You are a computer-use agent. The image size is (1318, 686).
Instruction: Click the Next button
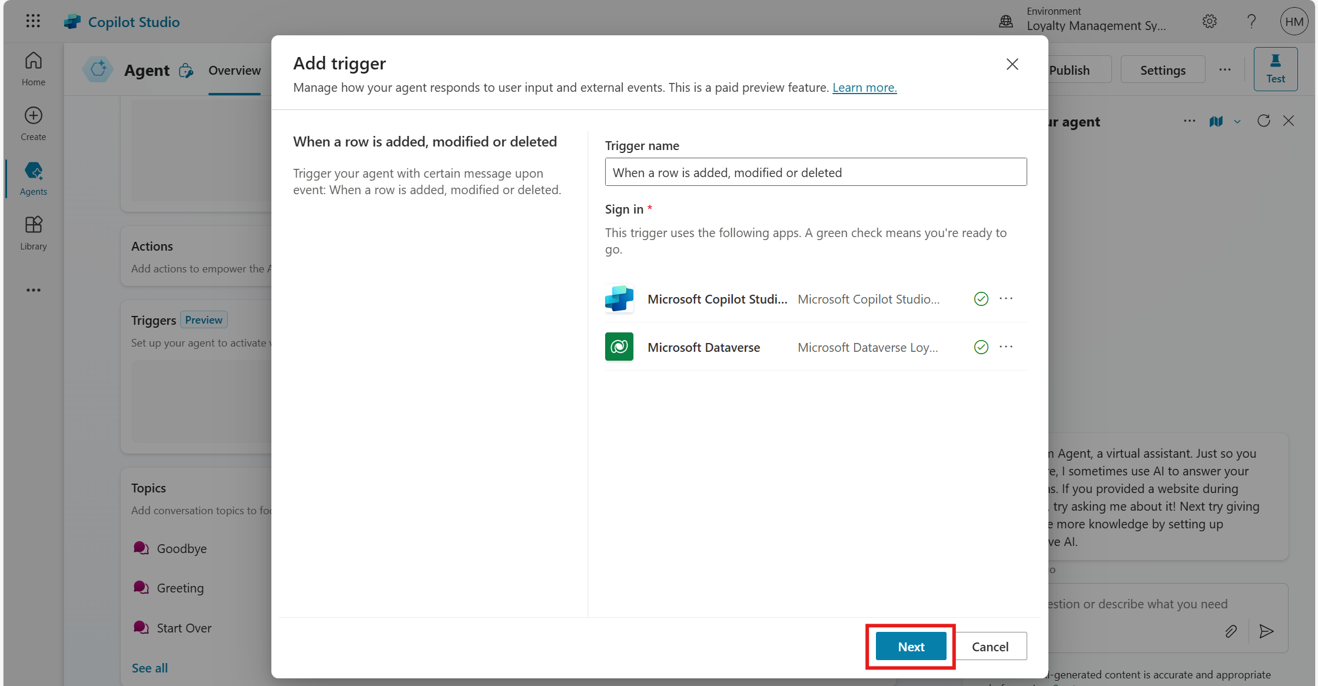(x=911, y=647)
